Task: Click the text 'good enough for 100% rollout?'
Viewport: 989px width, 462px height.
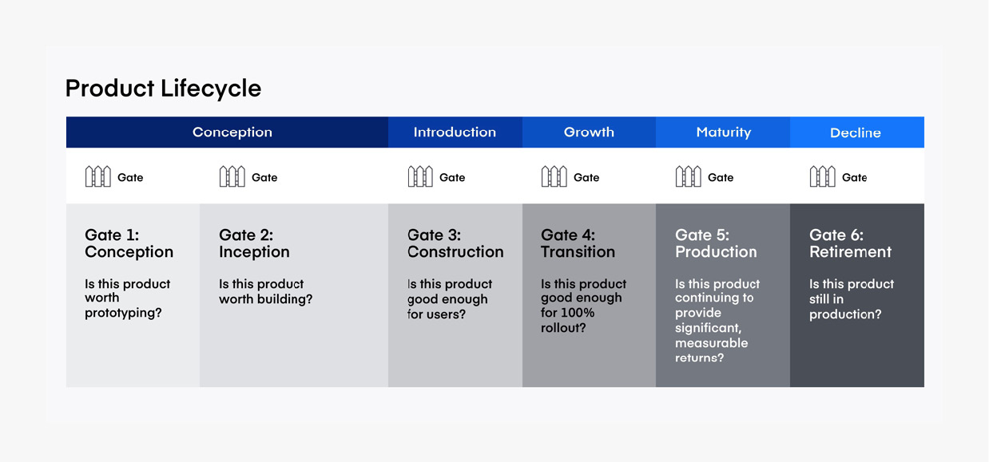Action: tap(581, 313)
